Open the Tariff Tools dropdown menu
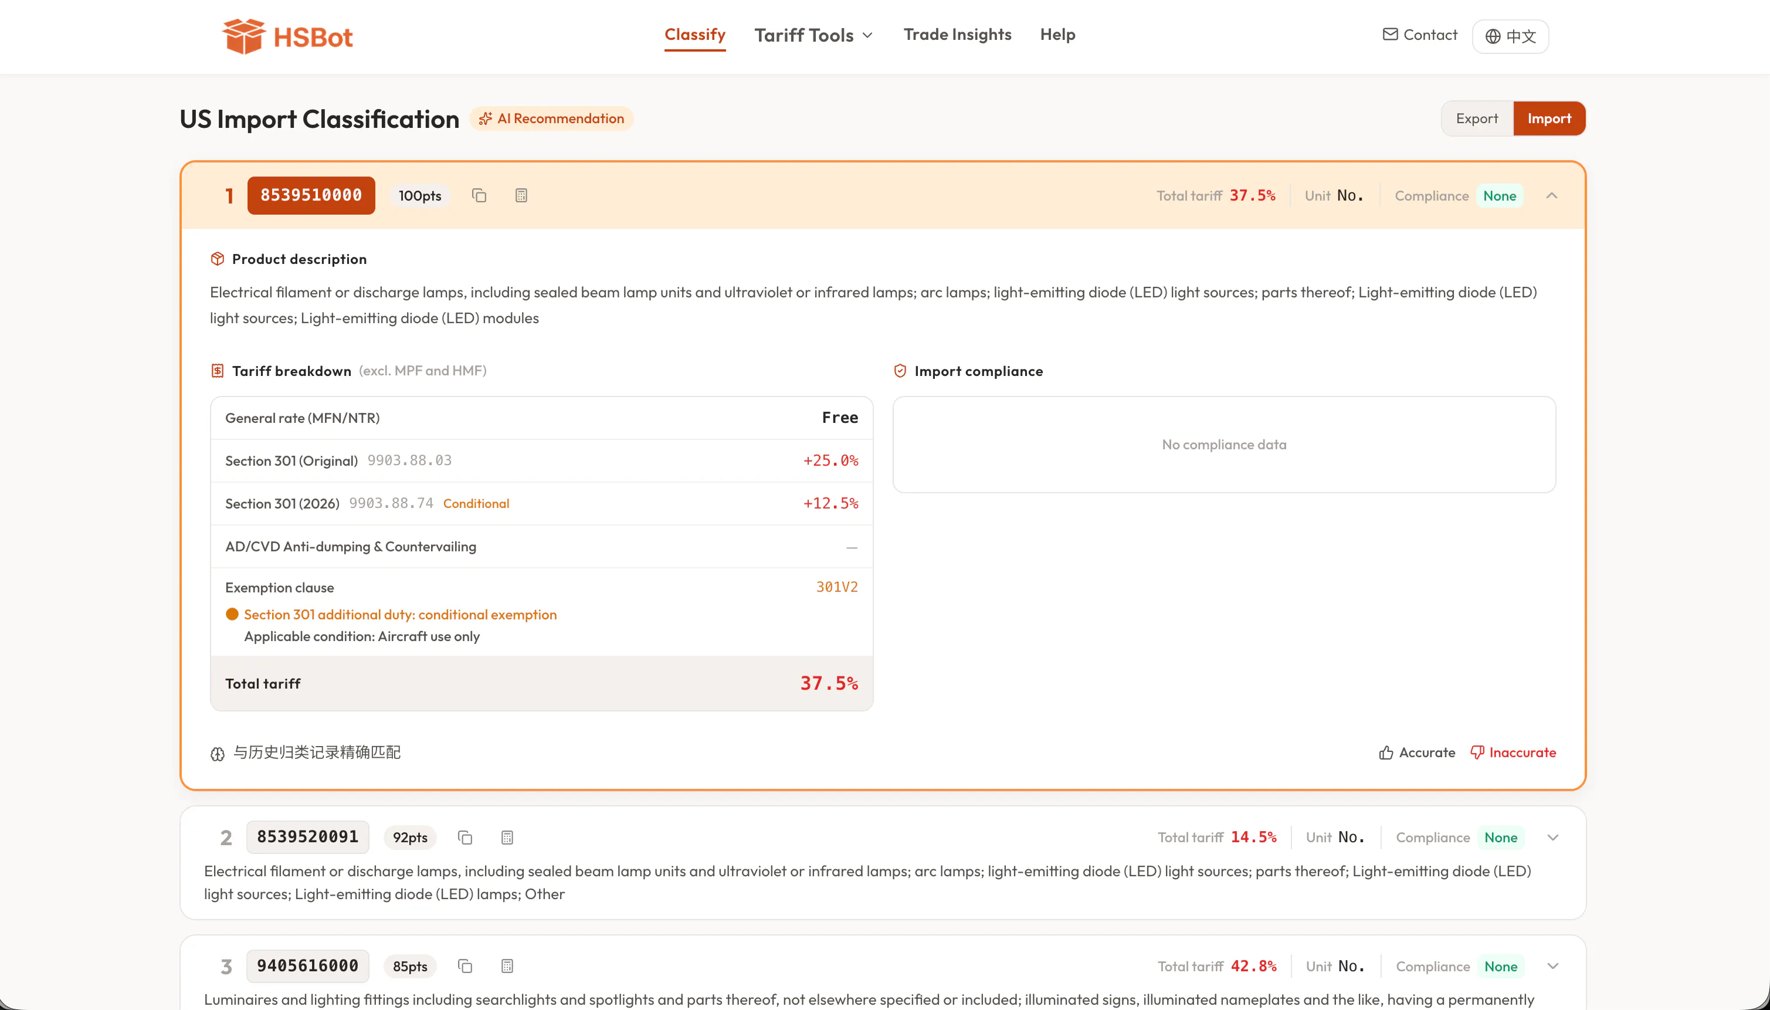 (x=813, y=35)
